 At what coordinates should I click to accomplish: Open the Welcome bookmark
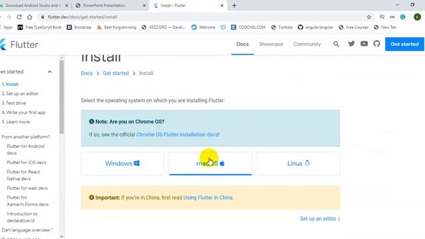click(203, 27)
